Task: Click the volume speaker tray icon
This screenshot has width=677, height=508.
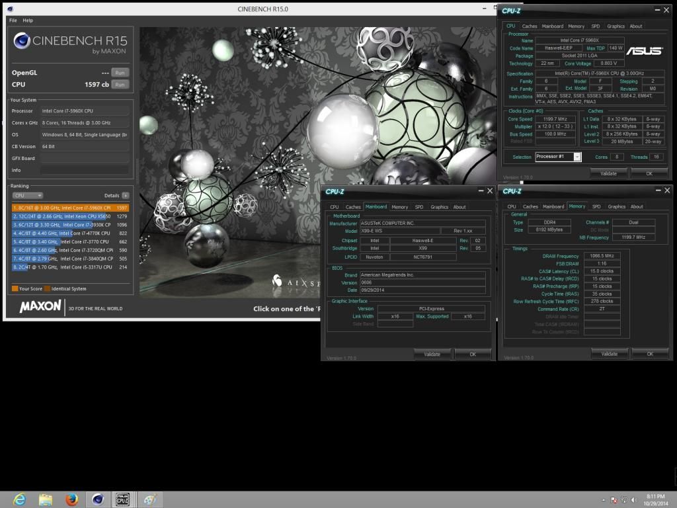Action: click(x=634, y=500)
